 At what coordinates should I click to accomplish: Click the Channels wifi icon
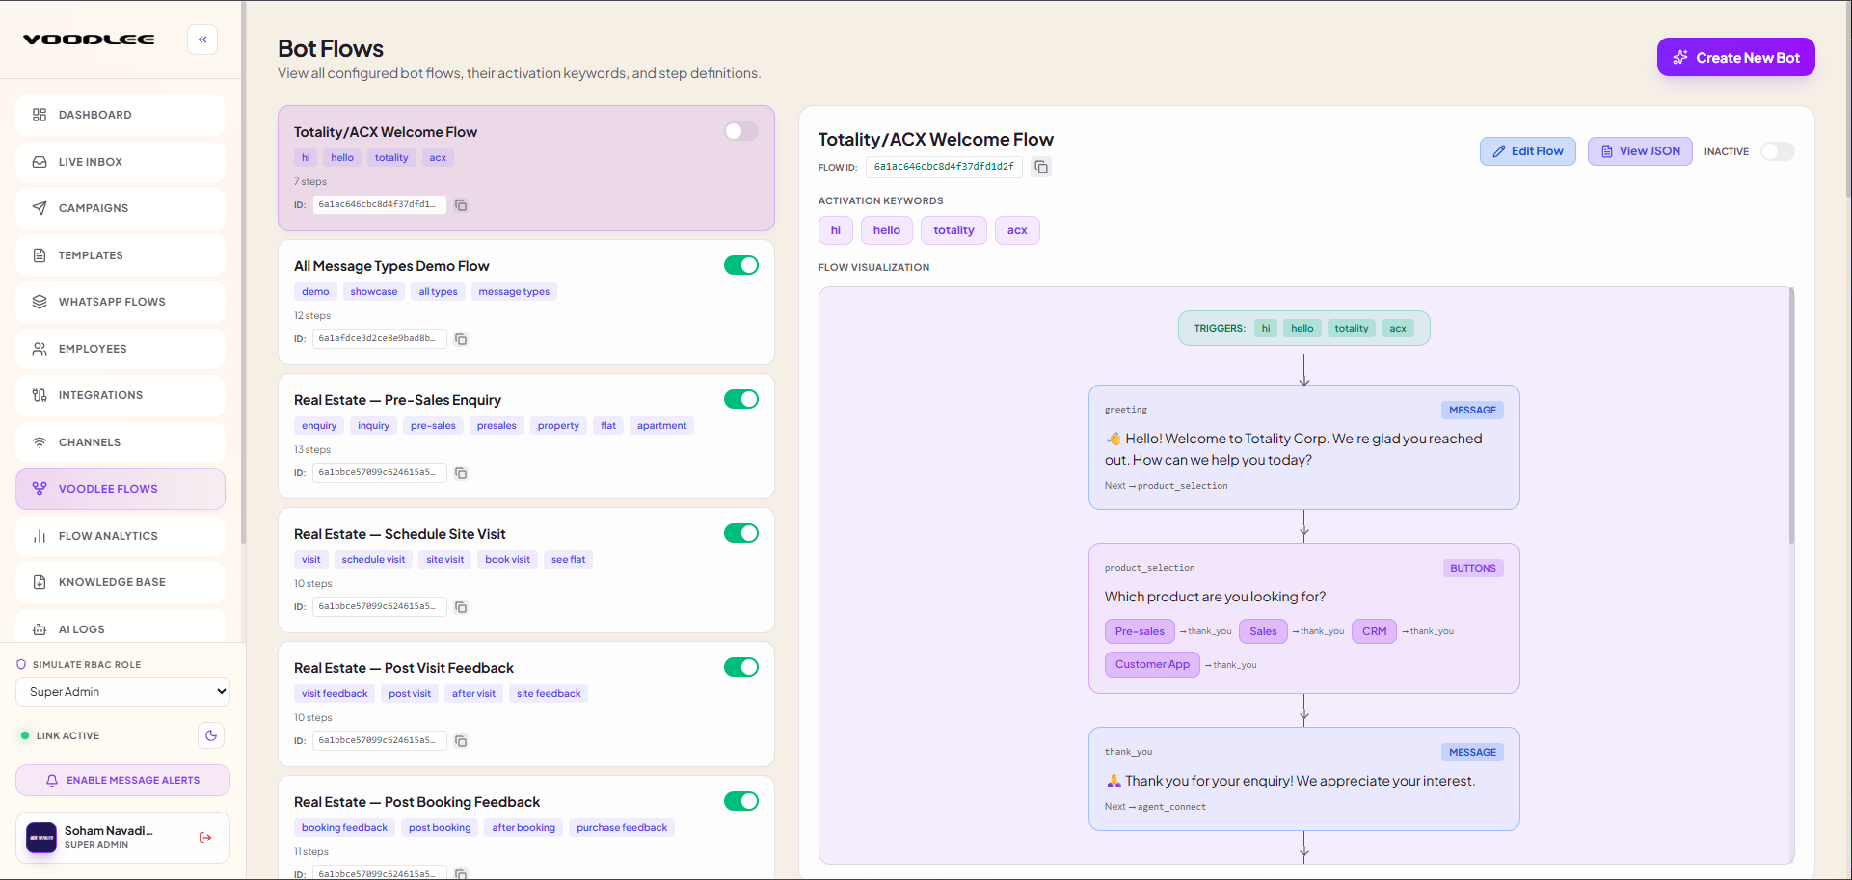(40, 442)
